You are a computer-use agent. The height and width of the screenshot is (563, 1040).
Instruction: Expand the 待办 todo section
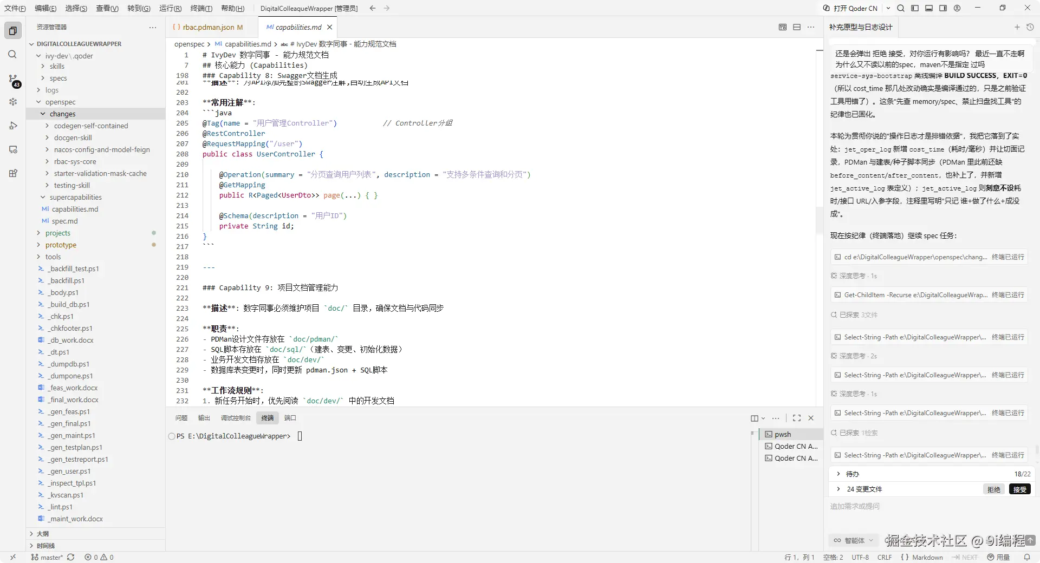(838, 474)
